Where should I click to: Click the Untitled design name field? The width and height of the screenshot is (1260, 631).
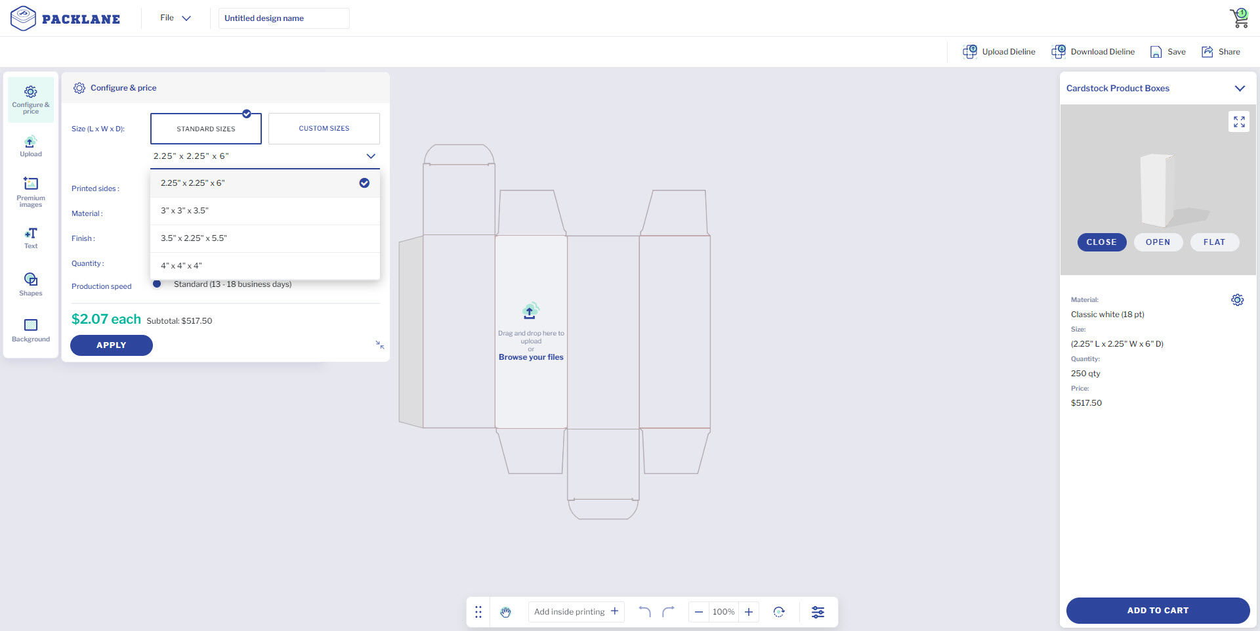(283, 18)
